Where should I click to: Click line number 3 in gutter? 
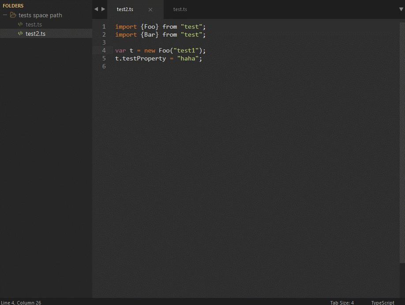pyautogui.click(x=104, y=42)
